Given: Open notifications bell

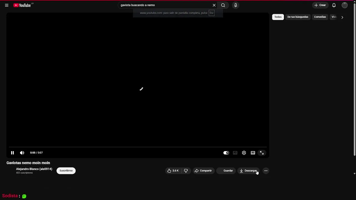Looking at the screenshot, I should tap(334, 5).
